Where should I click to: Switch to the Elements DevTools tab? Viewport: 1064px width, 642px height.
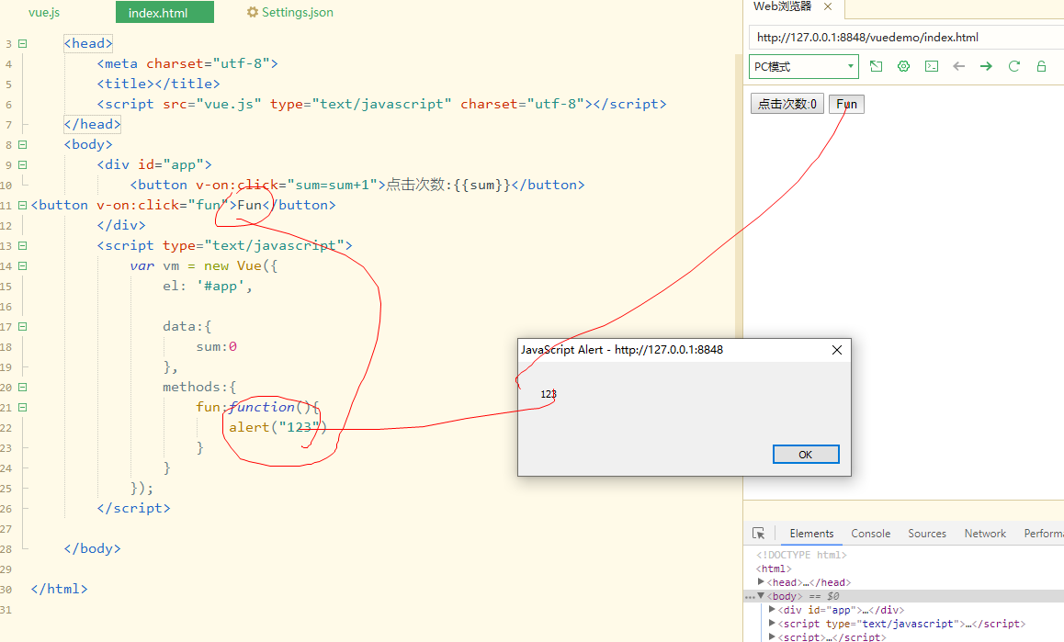811,534
